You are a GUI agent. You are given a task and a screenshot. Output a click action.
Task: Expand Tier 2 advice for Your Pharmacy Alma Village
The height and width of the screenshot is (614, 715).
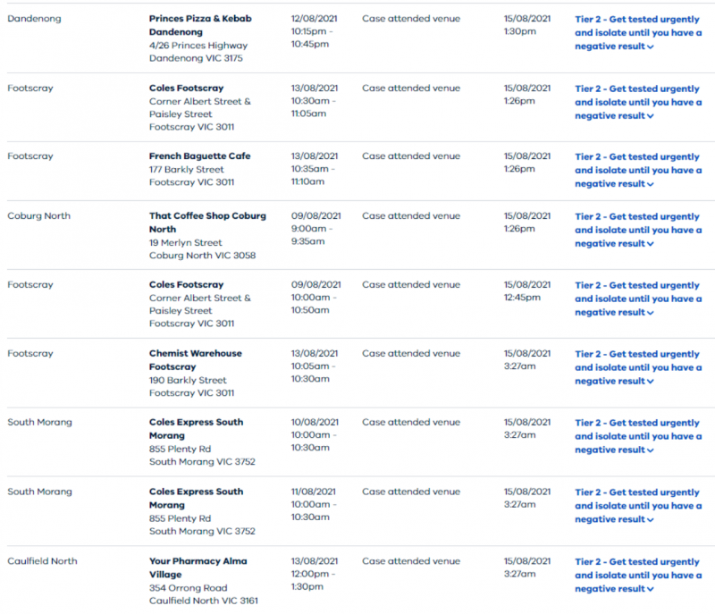click(x=637, y=575)
